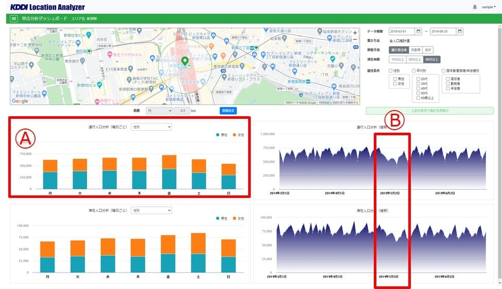Toggle the orange 女性 legend swatch in top chart

pyautogui.click(x=234, y=135)
